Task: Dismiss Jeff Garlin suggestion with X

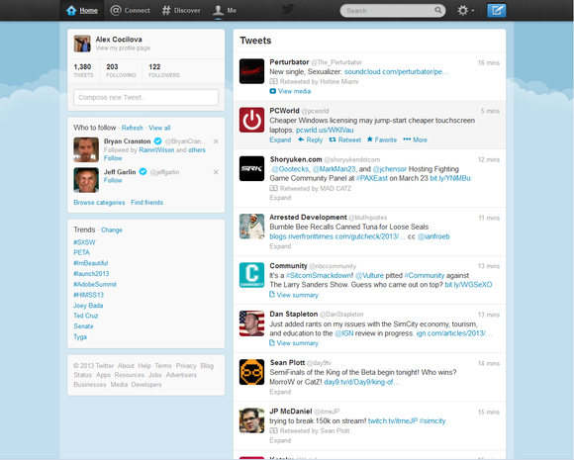Action: pos(216,172)
